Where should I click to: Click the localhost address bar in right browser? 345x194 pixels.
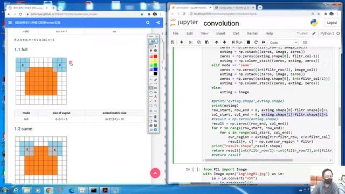pyautogui.click(x=249, y=13)
